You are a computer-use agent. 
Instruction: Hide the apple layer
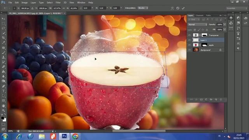coord(189,45)
